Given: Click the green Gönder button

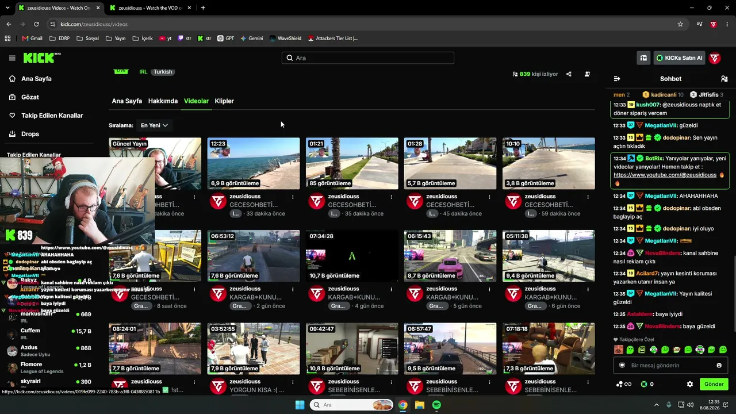Looking at the screenshot, I should 714,384.
